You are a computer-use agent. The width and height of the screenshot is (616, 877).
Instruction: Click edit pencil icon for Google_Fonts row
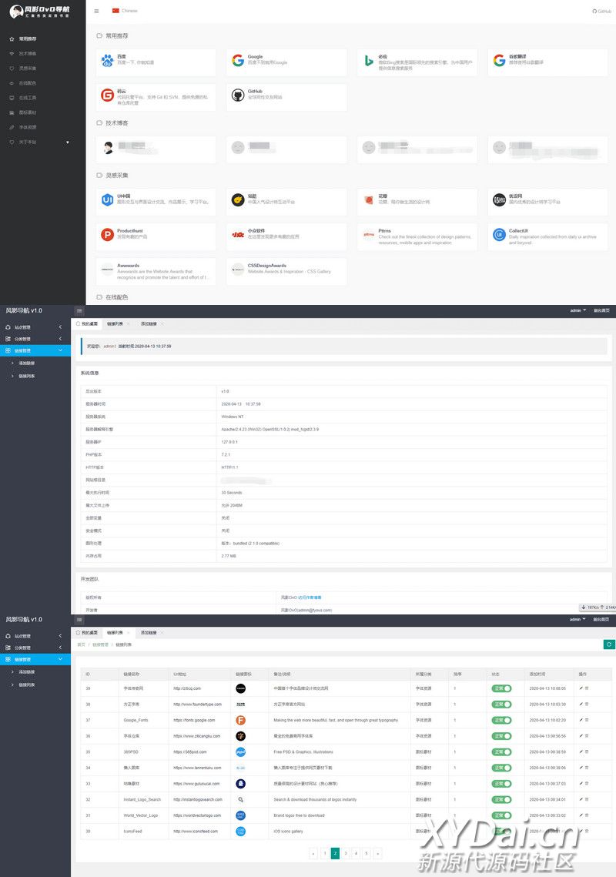pos(581,720)
